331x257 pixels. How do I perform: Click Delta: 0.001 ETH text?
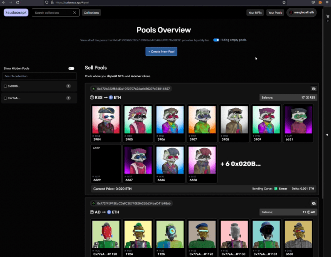(303, 188)
